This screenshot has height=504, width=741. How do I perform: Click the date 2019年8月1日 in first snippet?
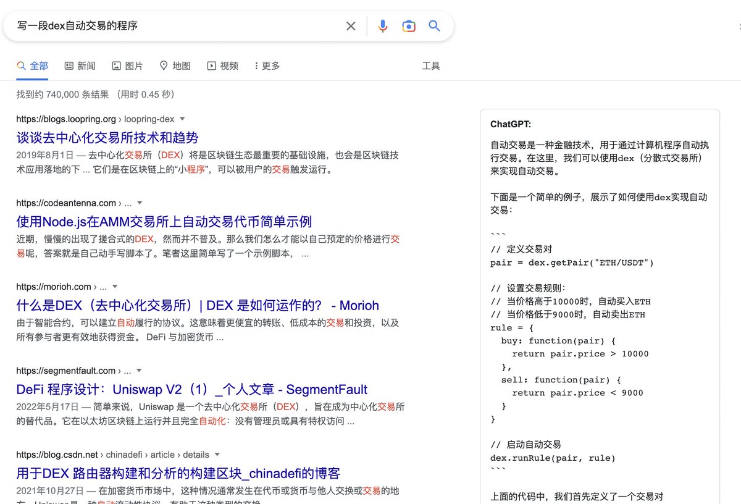coord(44,154)
